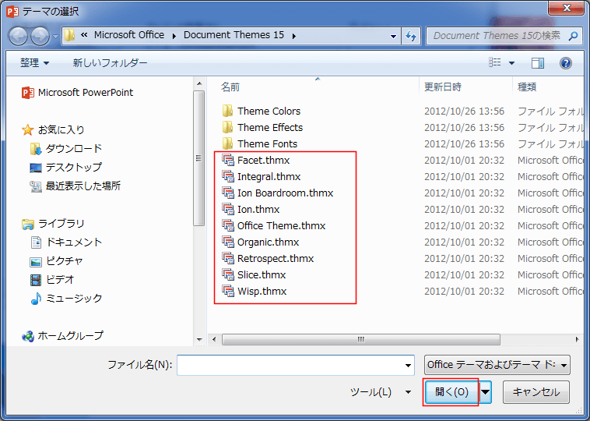
Task: Open ピクチャ library in navigation pane
Action: click(57, 261)
